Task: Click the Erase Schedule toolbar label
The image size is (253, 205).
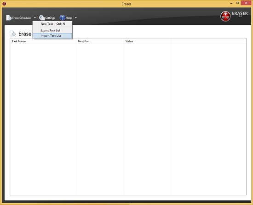Action: click(x=22, y=18)
